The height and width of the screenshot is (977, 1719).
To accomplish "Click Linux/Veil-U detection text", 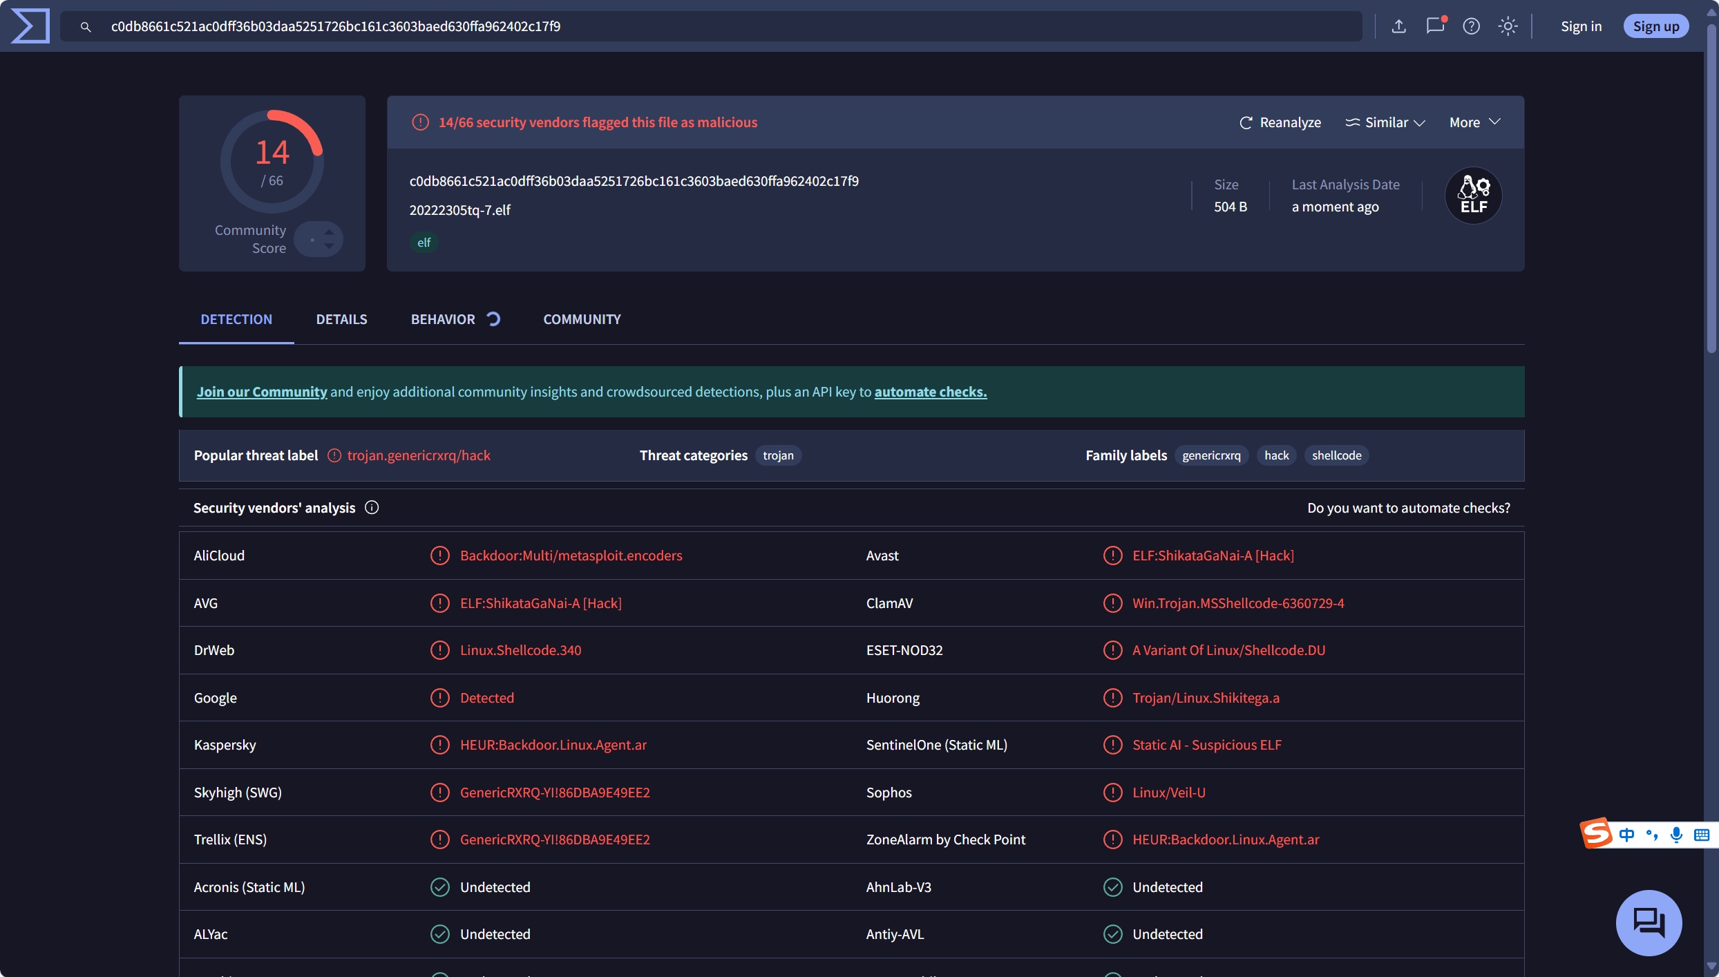I will click(1168, 793).
